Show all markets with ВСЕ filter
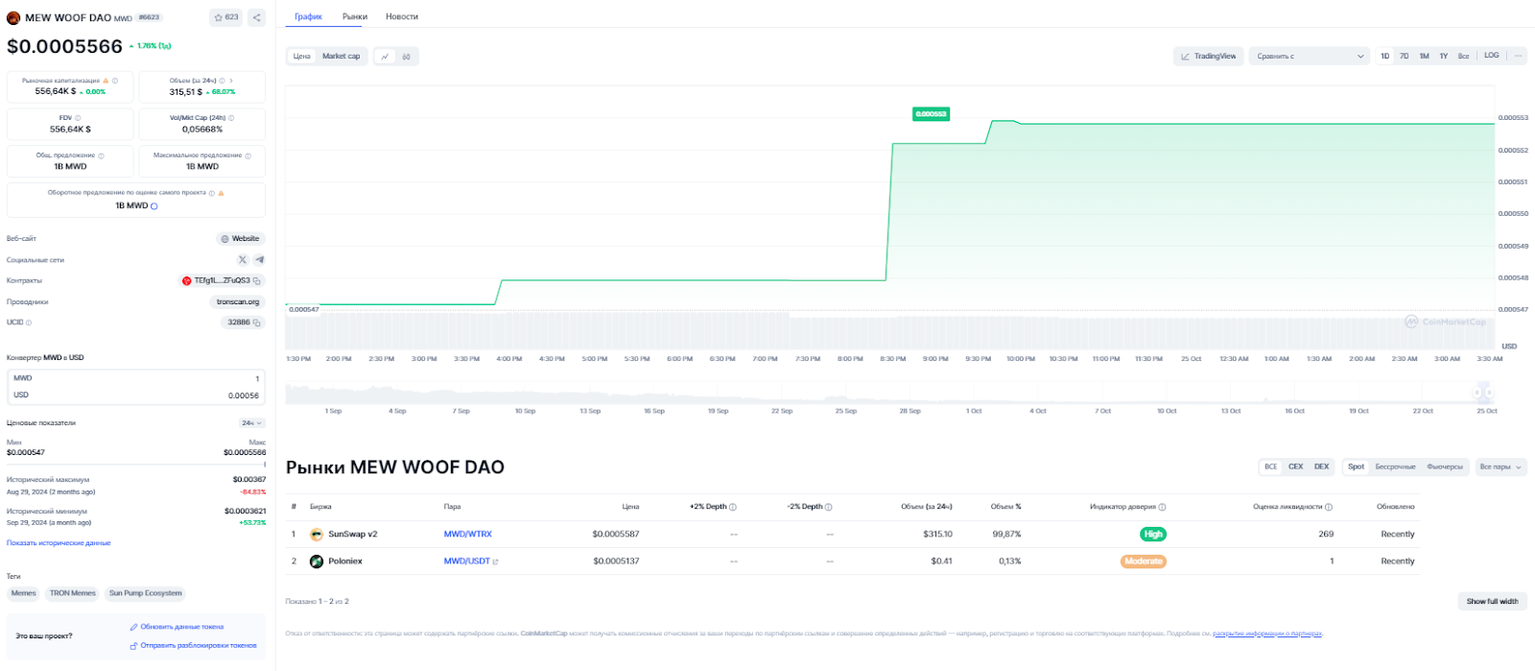This screenshot has width=1535, height=671. (x=1271, y=467)
